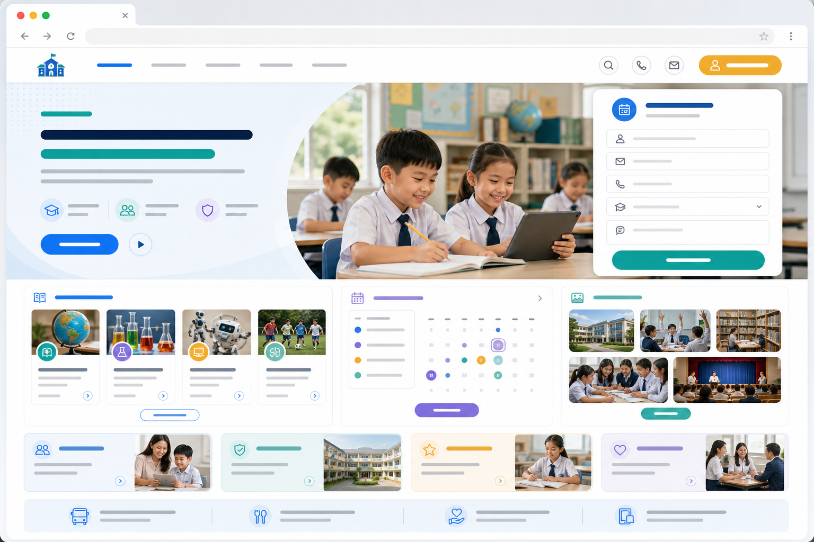Open arrow on the blue parent card
This screenshot has height=542, width=814.
pyautogui.click(x=120, y=481)
